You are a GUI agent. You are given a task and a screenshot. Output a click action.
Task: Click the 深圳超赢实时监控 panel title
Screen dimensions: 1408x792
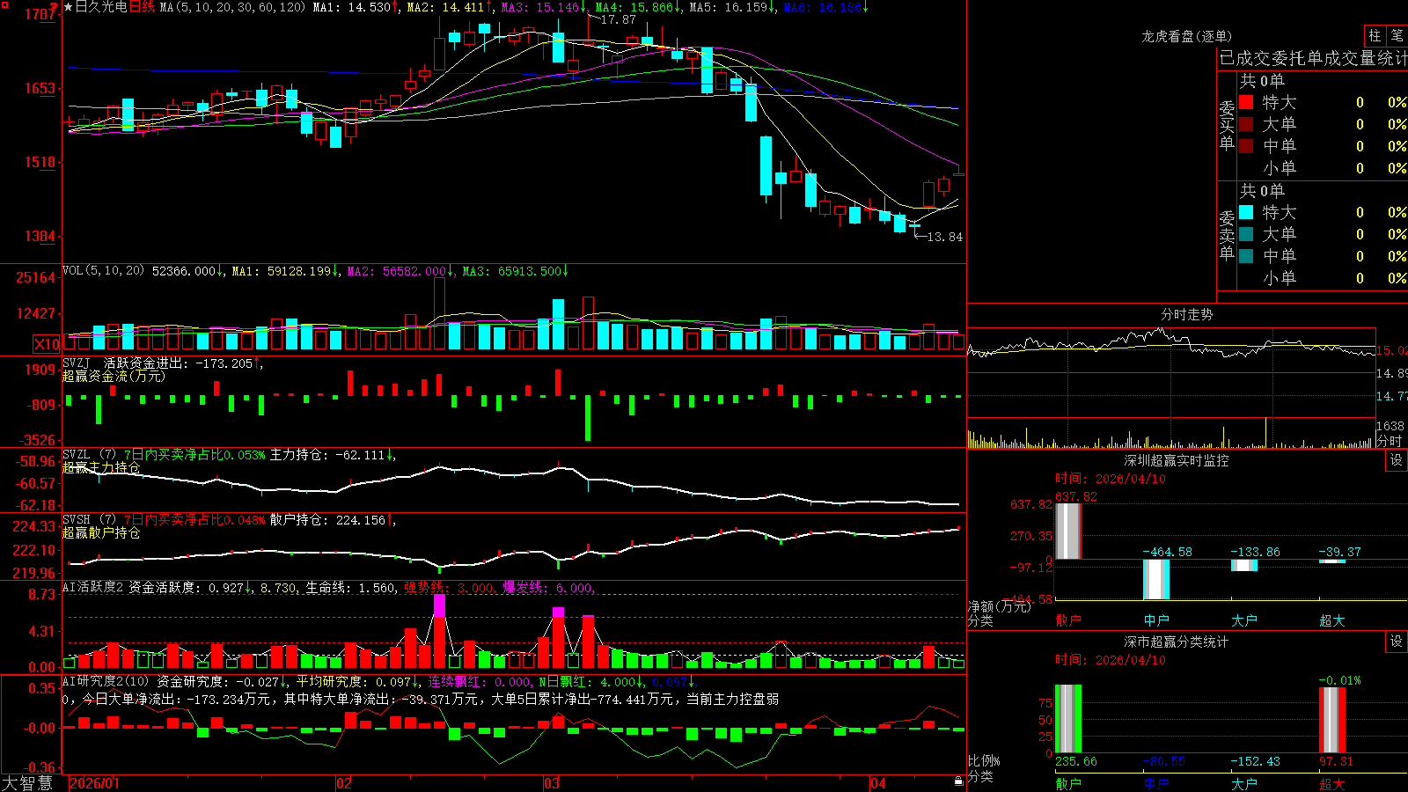1177,460
